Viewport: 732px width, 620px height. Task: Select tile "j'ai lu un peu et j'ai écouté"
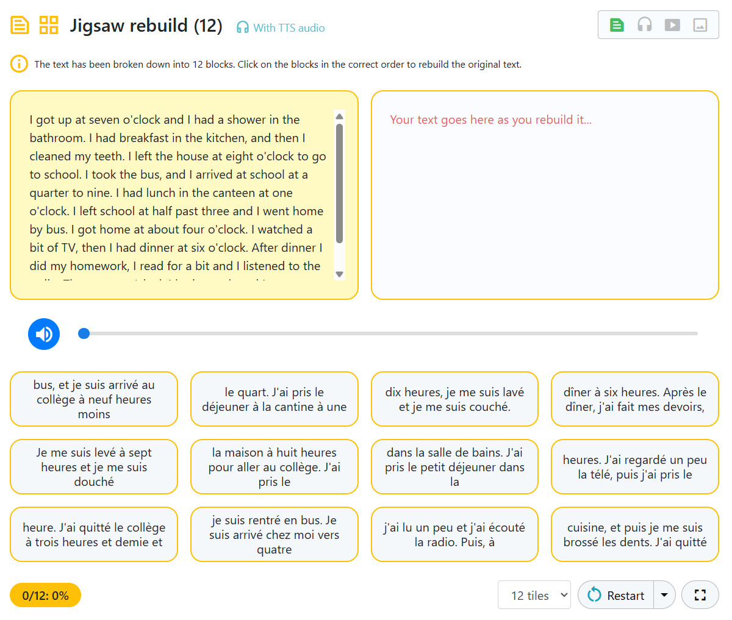point(454,535)
